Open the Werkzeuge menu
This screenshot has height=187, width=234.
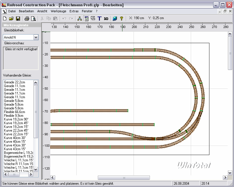click(x=58, y=11)
